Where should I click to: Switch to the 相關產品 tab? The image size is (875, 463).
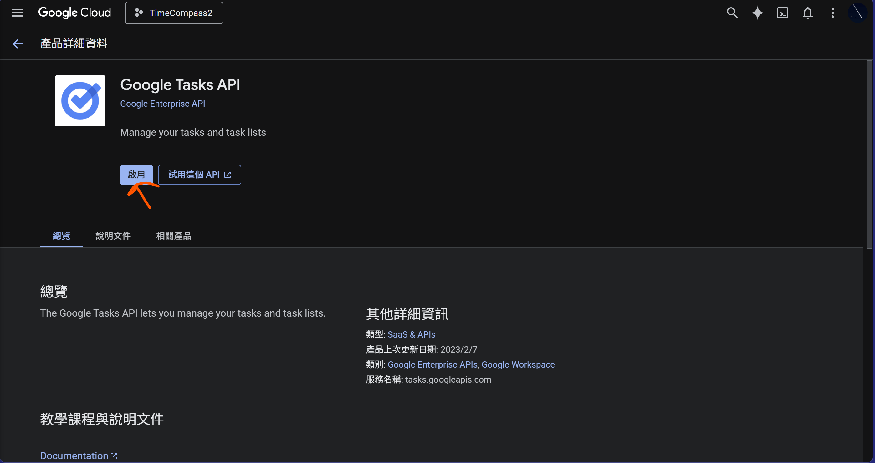[174, 236]
